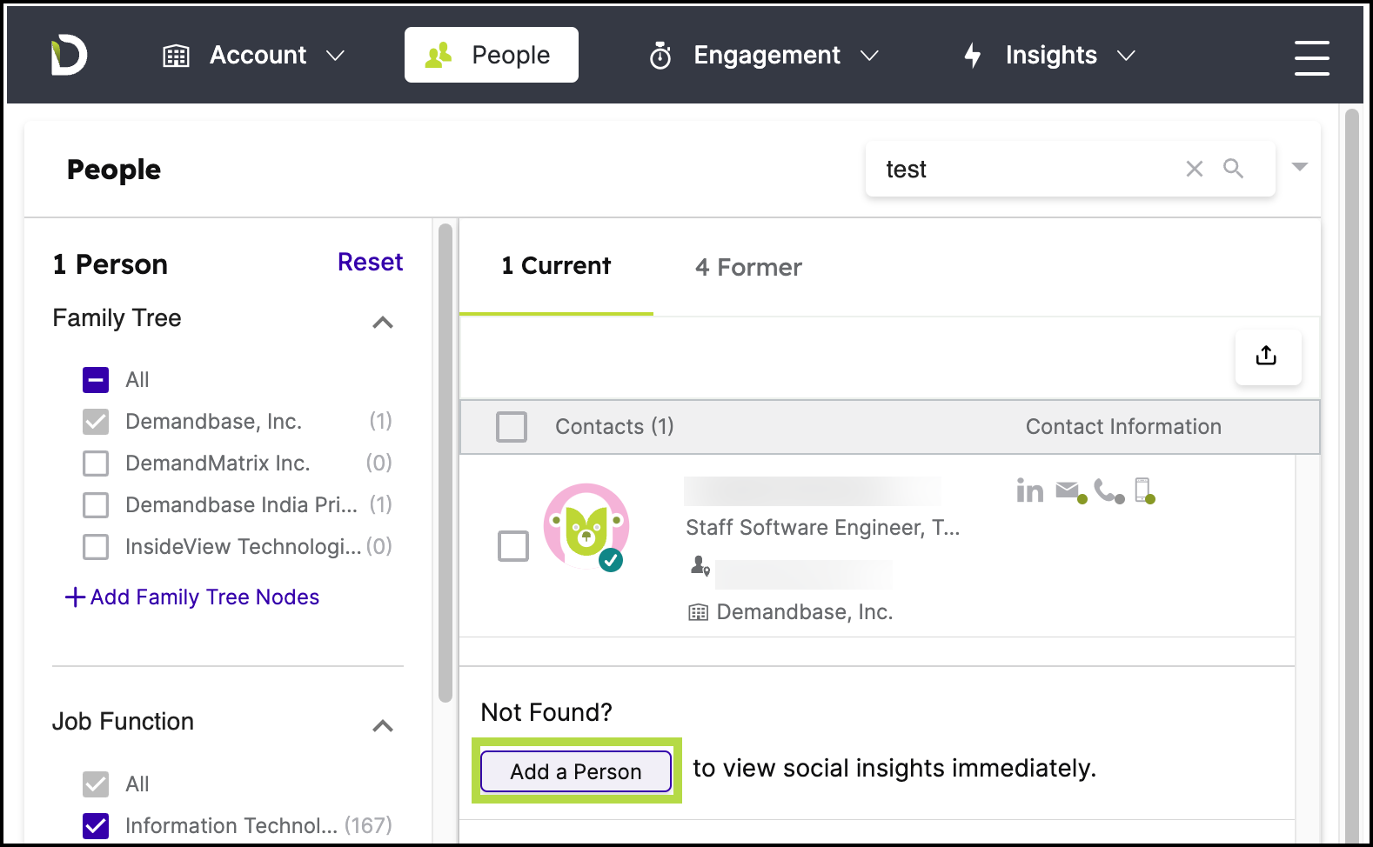Click the filter panel vertical scrollbar
This screenshot has height=847, width=1373.
[445, 462]
